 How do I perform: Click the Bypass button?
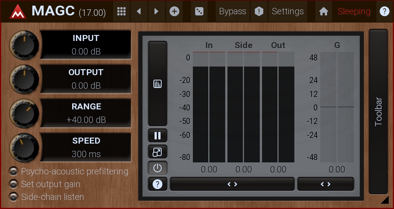(x=233, y=11)
